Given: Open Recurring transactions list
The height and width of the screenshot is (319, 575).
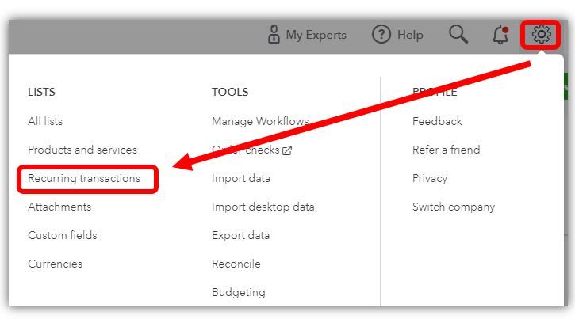Looking at the screenshot, I should point(84,178).
